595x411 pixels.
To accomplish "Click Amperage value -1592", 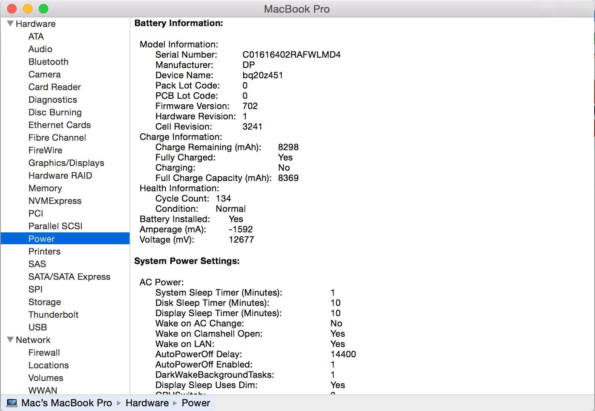I will point(241,229).
